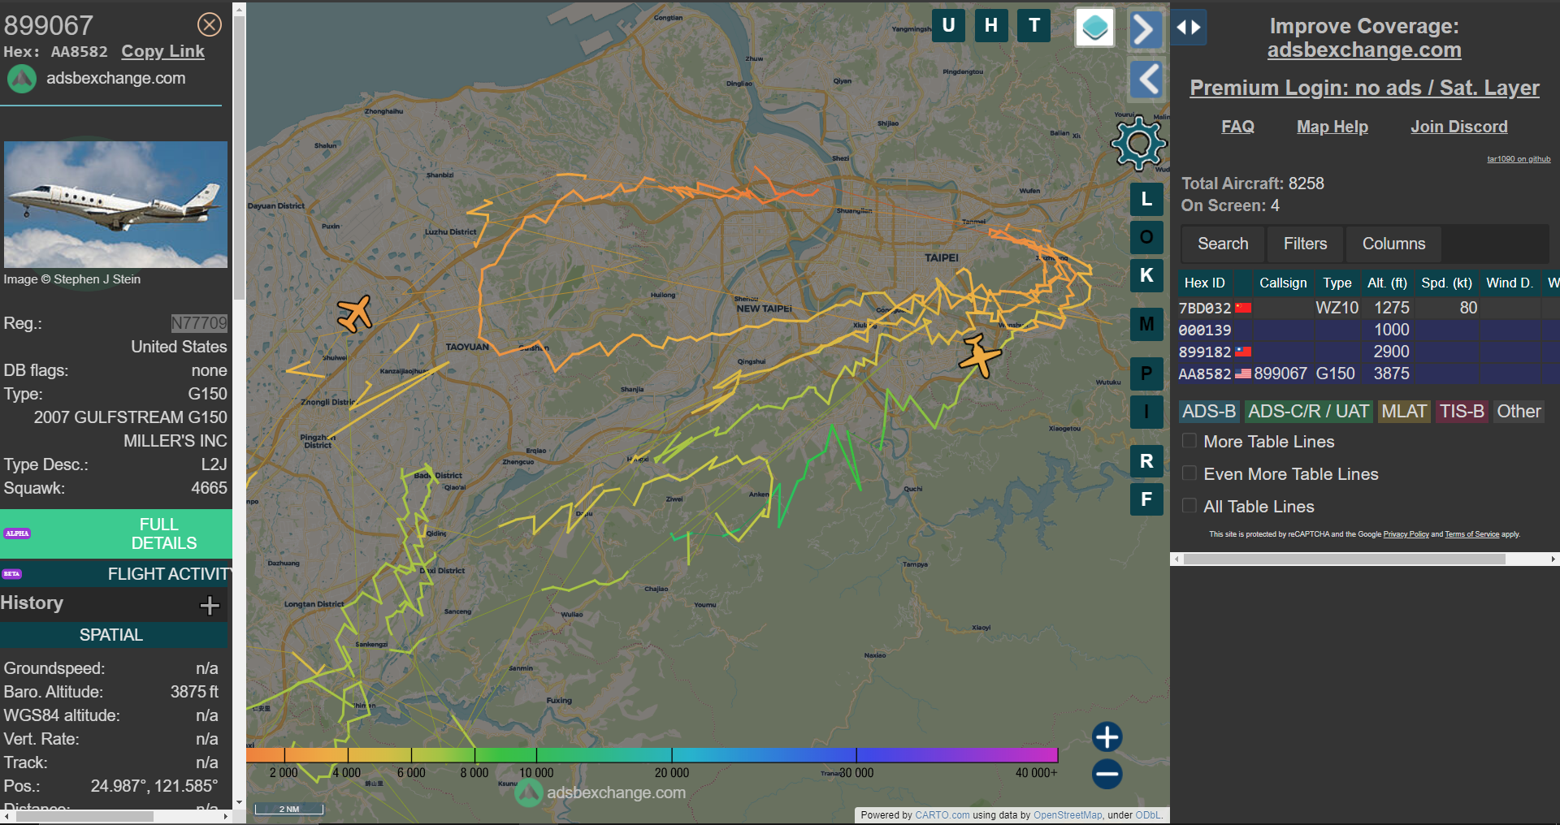This screenshot has height=825, width=1560.
Task: Click the U map toggle button
Action: 948,25
